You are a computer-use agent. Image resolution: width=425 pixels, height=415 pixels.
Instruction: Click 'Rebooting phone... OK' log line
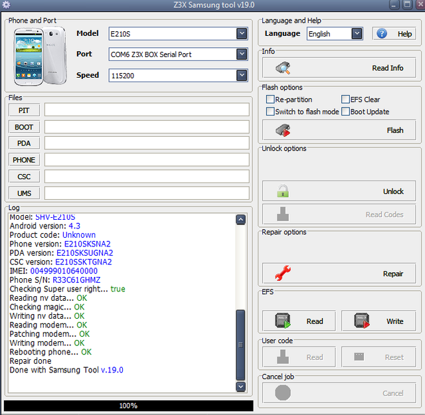click(50, 352)
